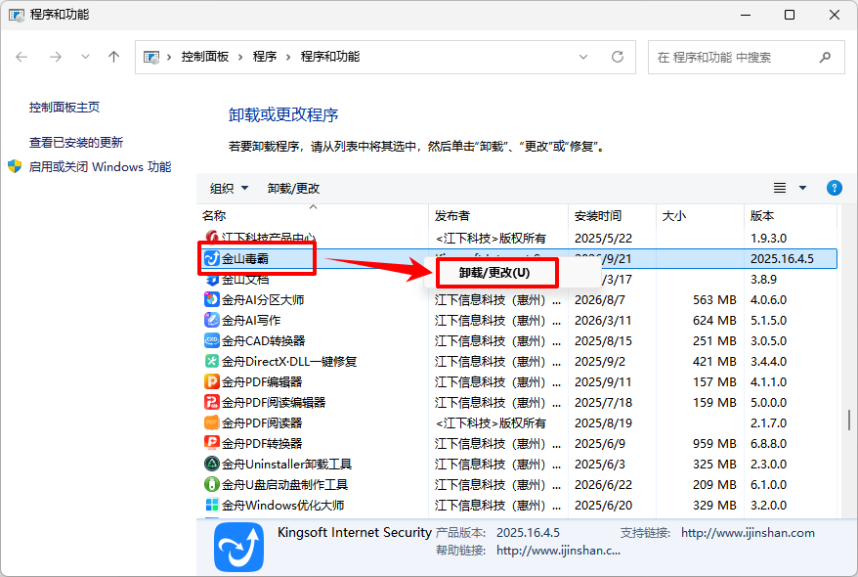This screenshot has height=577, width=858.
Task: Sort by the 版本 column header
Action: (x=791, y=216)
